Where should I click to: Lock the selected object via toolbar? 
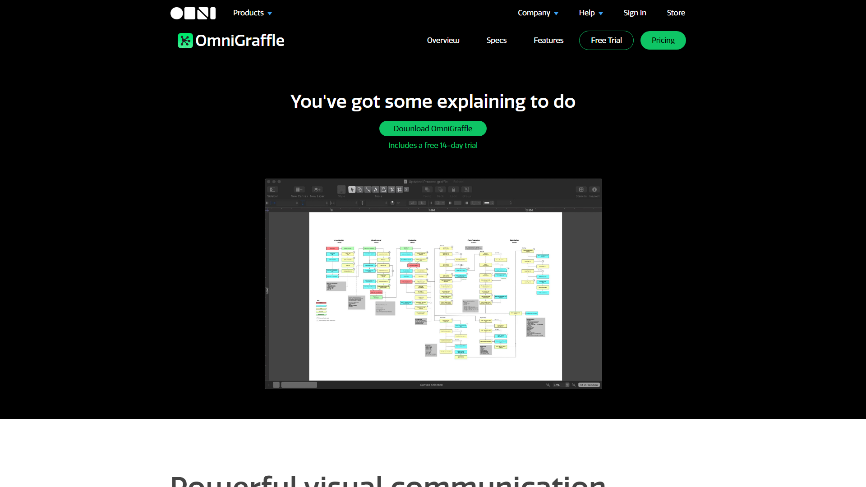454,189
